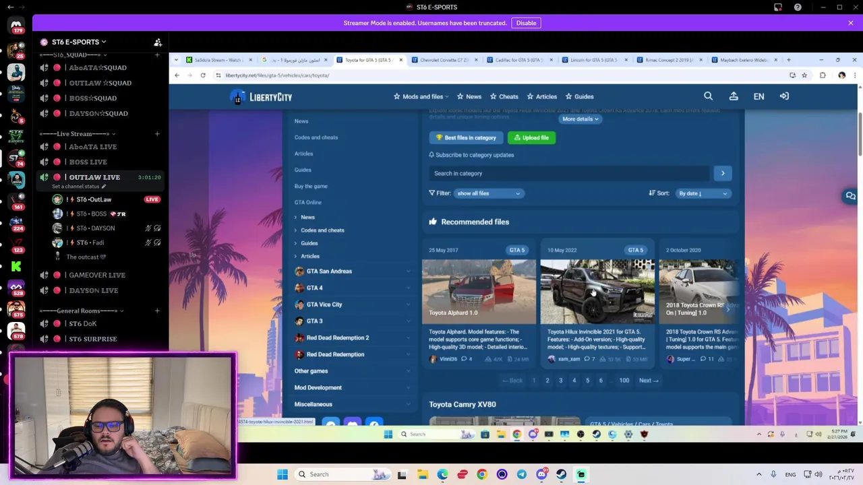Viewport: 863px width, 485px height.
Task: Join the GAMEOVER LIVE voice channel
Action: click(x=97, y=275)
